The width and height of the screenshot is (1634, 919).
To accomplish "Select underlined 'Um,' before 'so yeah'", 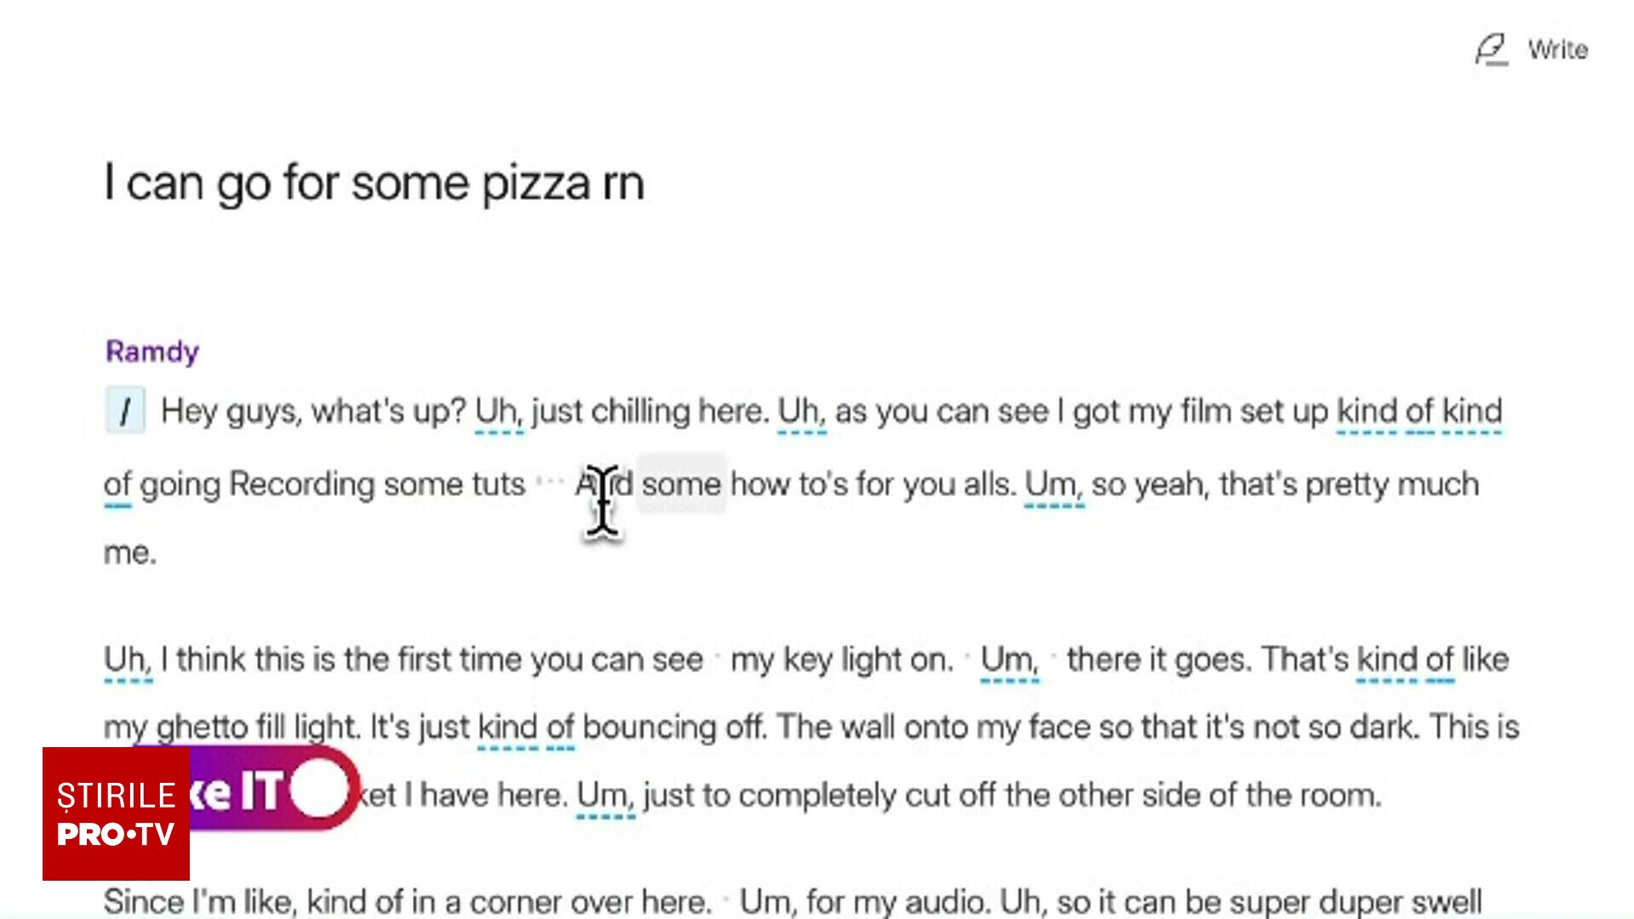I will 1054,485.
